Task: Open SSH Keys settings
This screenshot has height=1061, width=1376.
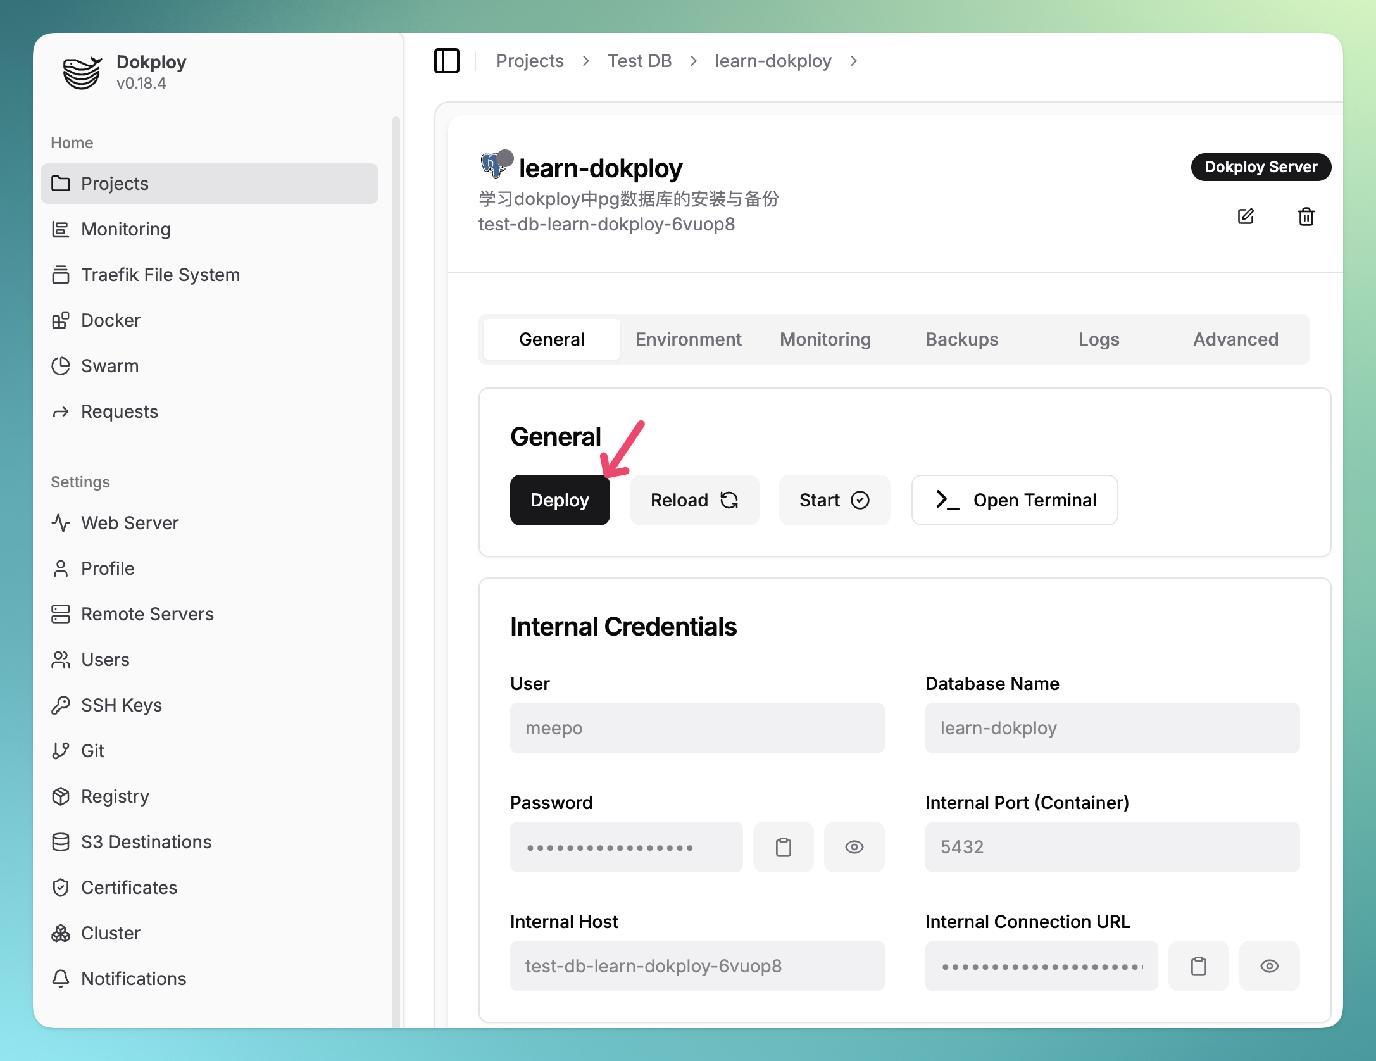Action: click(x=210, y=705)
